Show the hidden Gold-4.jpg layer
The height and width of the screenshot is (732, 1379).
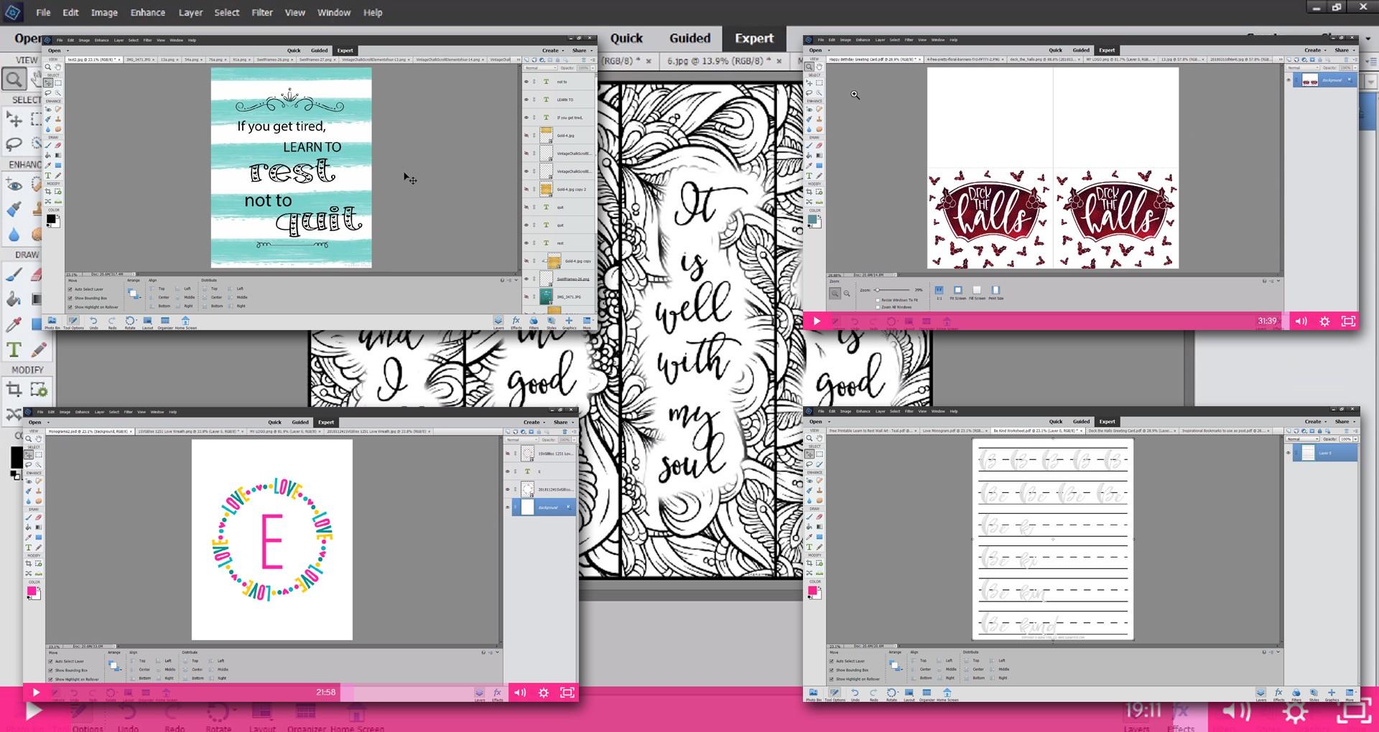point(526,136)
